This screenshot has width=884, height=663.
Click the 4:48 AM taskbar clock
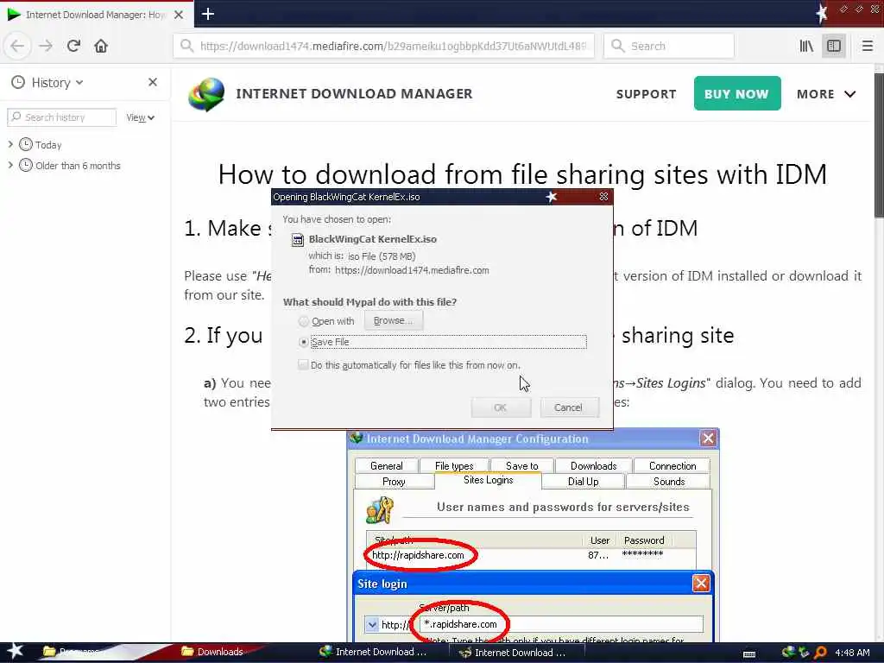[852, 653]
